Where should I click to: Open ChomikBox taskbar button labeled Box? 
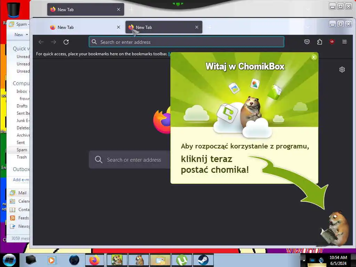pos(117,260)
